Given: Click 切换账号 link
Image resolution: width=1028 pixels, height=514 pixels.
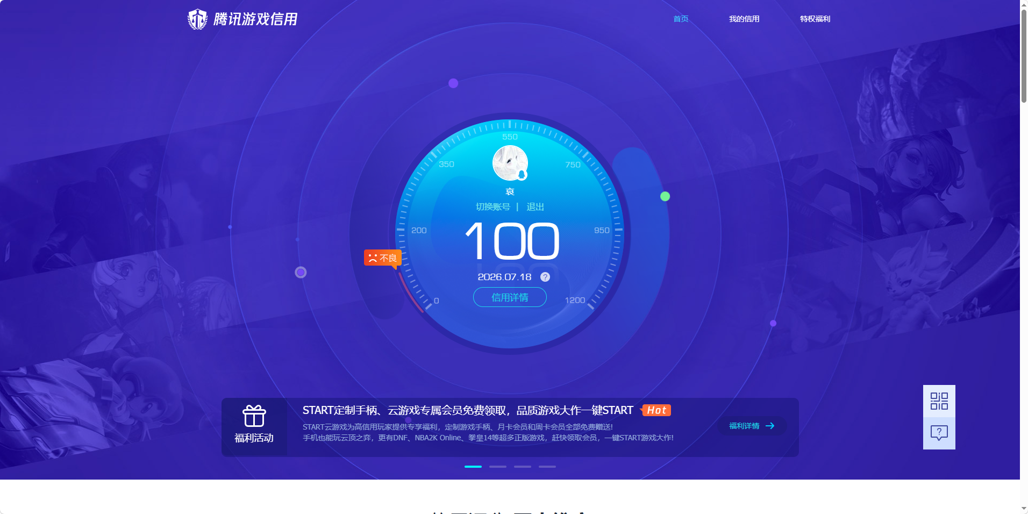Looking at the screenshot, I should tap(492, 207).
